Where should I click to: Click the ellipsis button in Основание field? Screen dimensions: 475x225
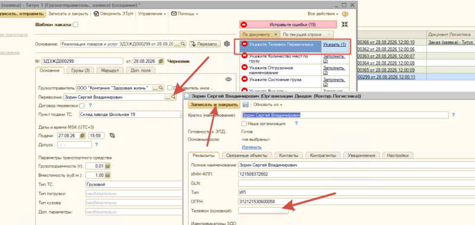click(178, 44)
